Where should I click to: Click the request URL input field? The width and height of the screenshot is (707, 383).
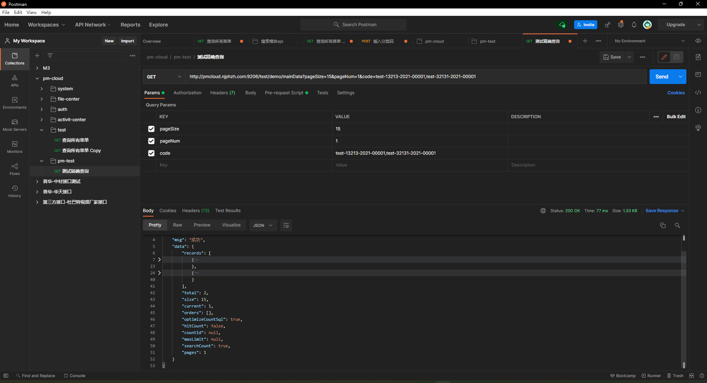416,77
